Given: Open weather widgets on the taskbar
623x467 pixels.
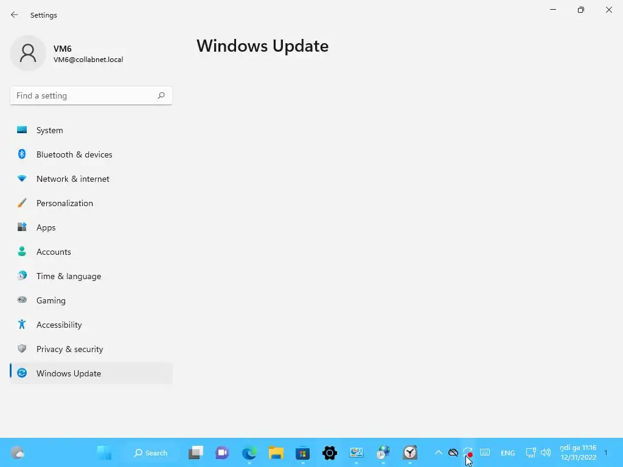Looking at the screenshot, I should pyautogui.click(x=18, y=452).
